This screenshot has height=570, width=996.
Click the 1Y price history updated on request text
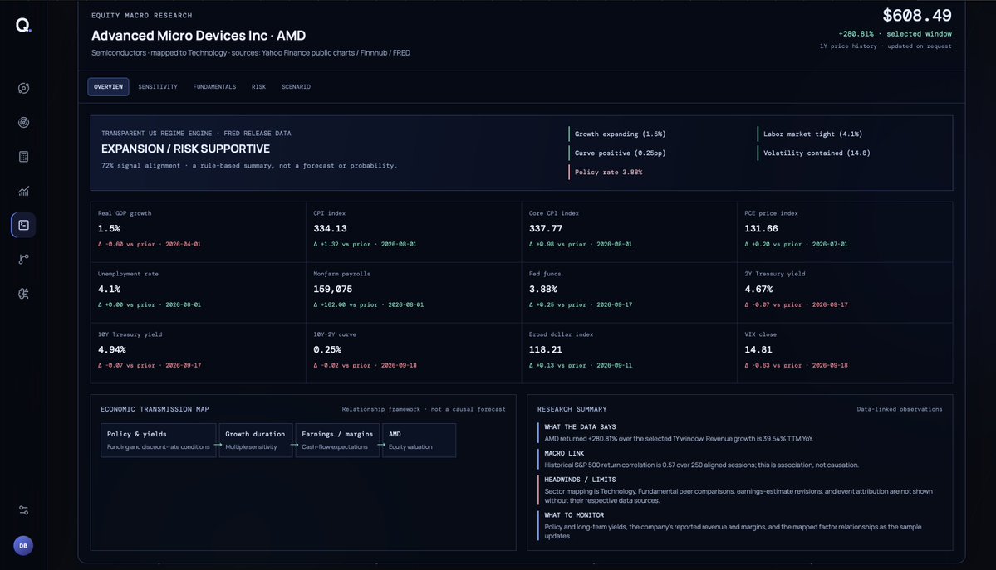point(886,46)
